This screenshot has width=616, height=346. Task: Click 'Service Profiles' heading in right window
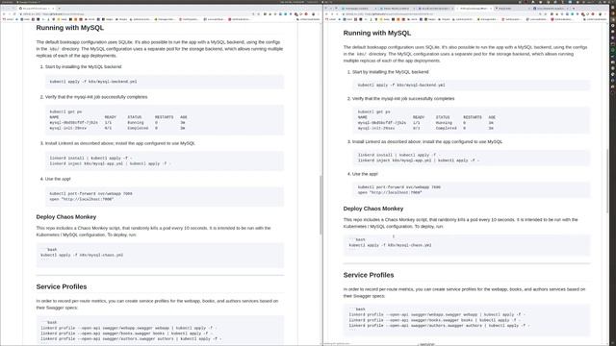pyautogui.click(x=369, y=276)
